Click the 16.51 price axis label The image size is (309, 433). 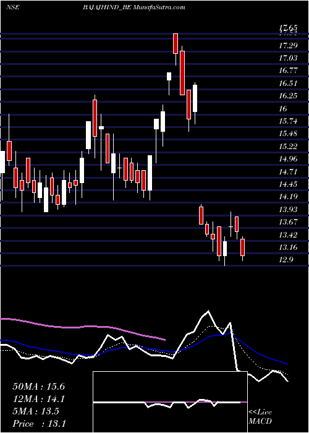[288, 84]
